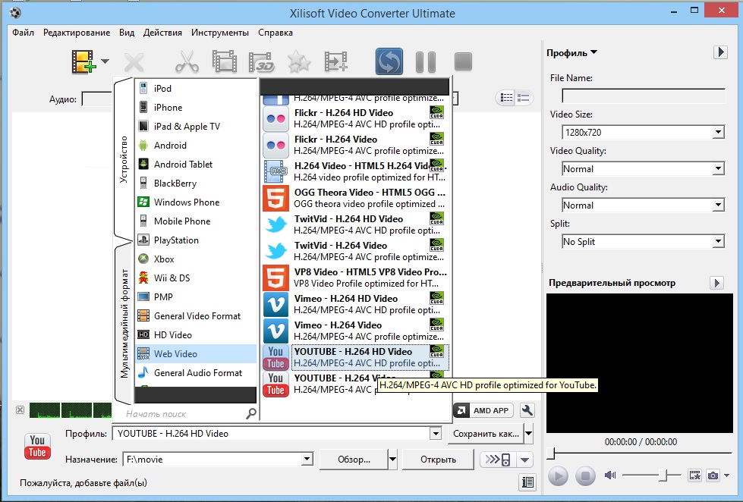
Task: Select General Video Format category
Action: click(196, 316)
